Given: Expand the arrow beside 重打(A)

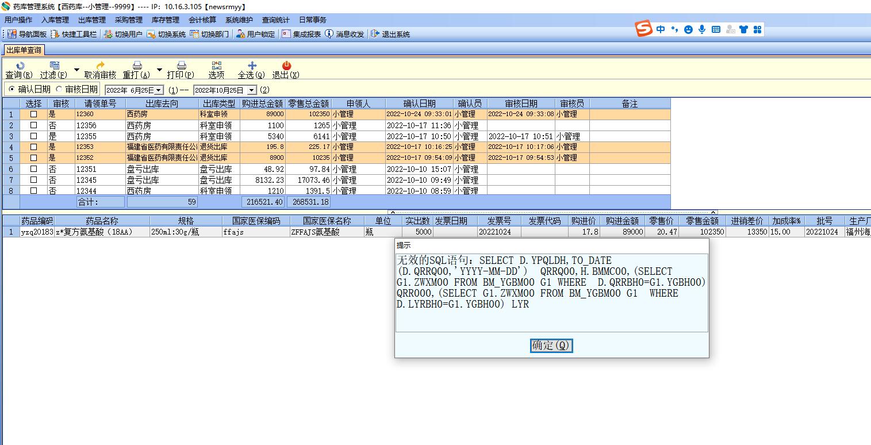Looking at the screenshot, I should [x=159, y=70].
